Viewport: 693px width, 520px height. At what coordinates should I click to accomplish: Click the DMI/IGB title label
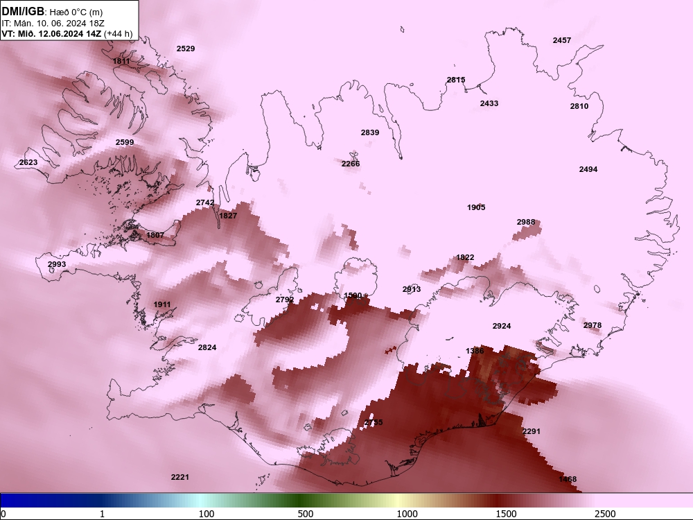(x=23, y=11)
